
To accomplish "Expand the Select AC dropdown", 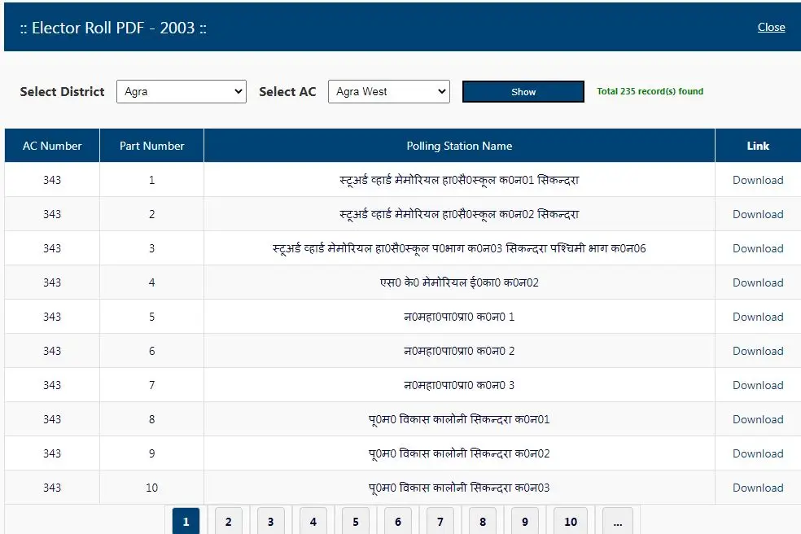I will click(388, 92).
